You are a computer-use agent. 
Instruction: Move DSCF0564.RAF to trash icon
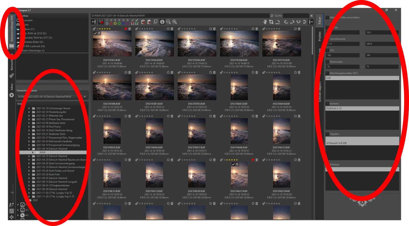tap(172, 29)
